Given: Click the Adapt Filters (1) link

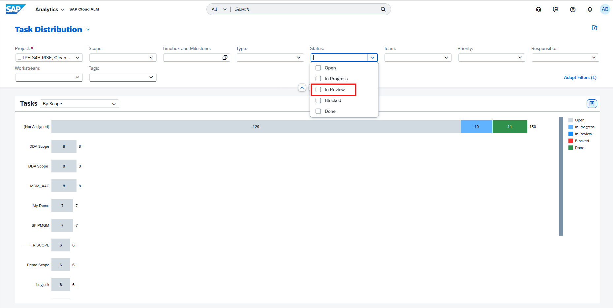Looking at the screenshot, I should coord(580,77).
